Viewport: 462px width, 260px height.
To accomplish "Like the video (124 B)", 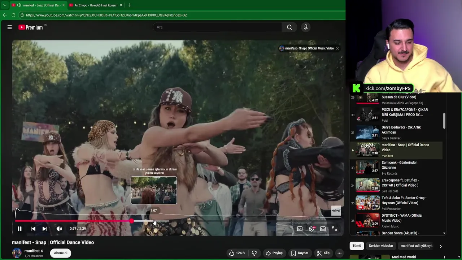I will pos(237,253).
